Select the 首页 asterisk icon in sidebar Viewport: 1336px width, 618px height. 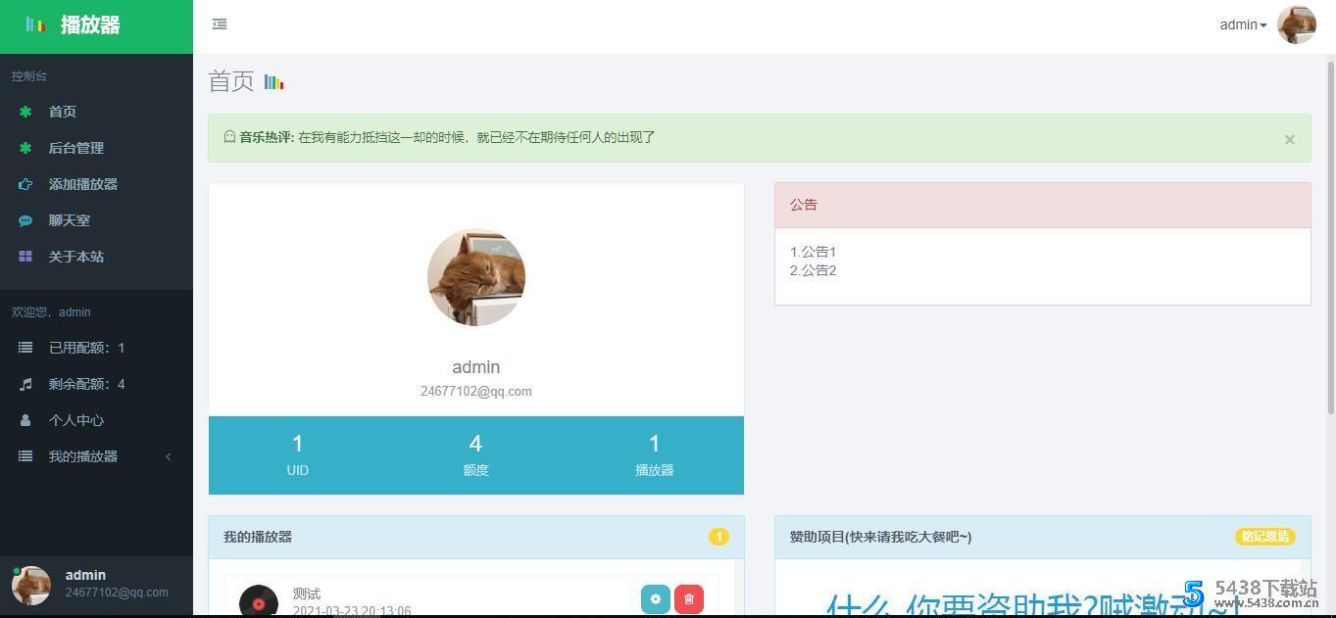tap(25, 111)
